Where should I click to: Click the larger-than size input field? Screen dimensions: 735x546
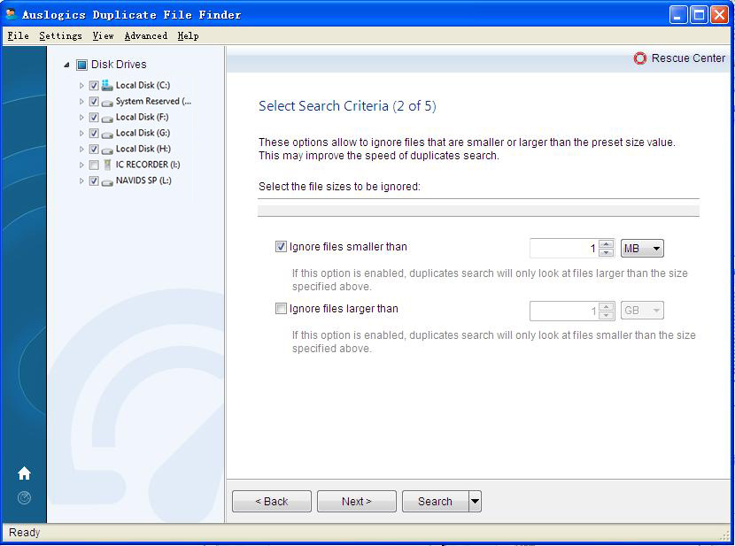564,311
